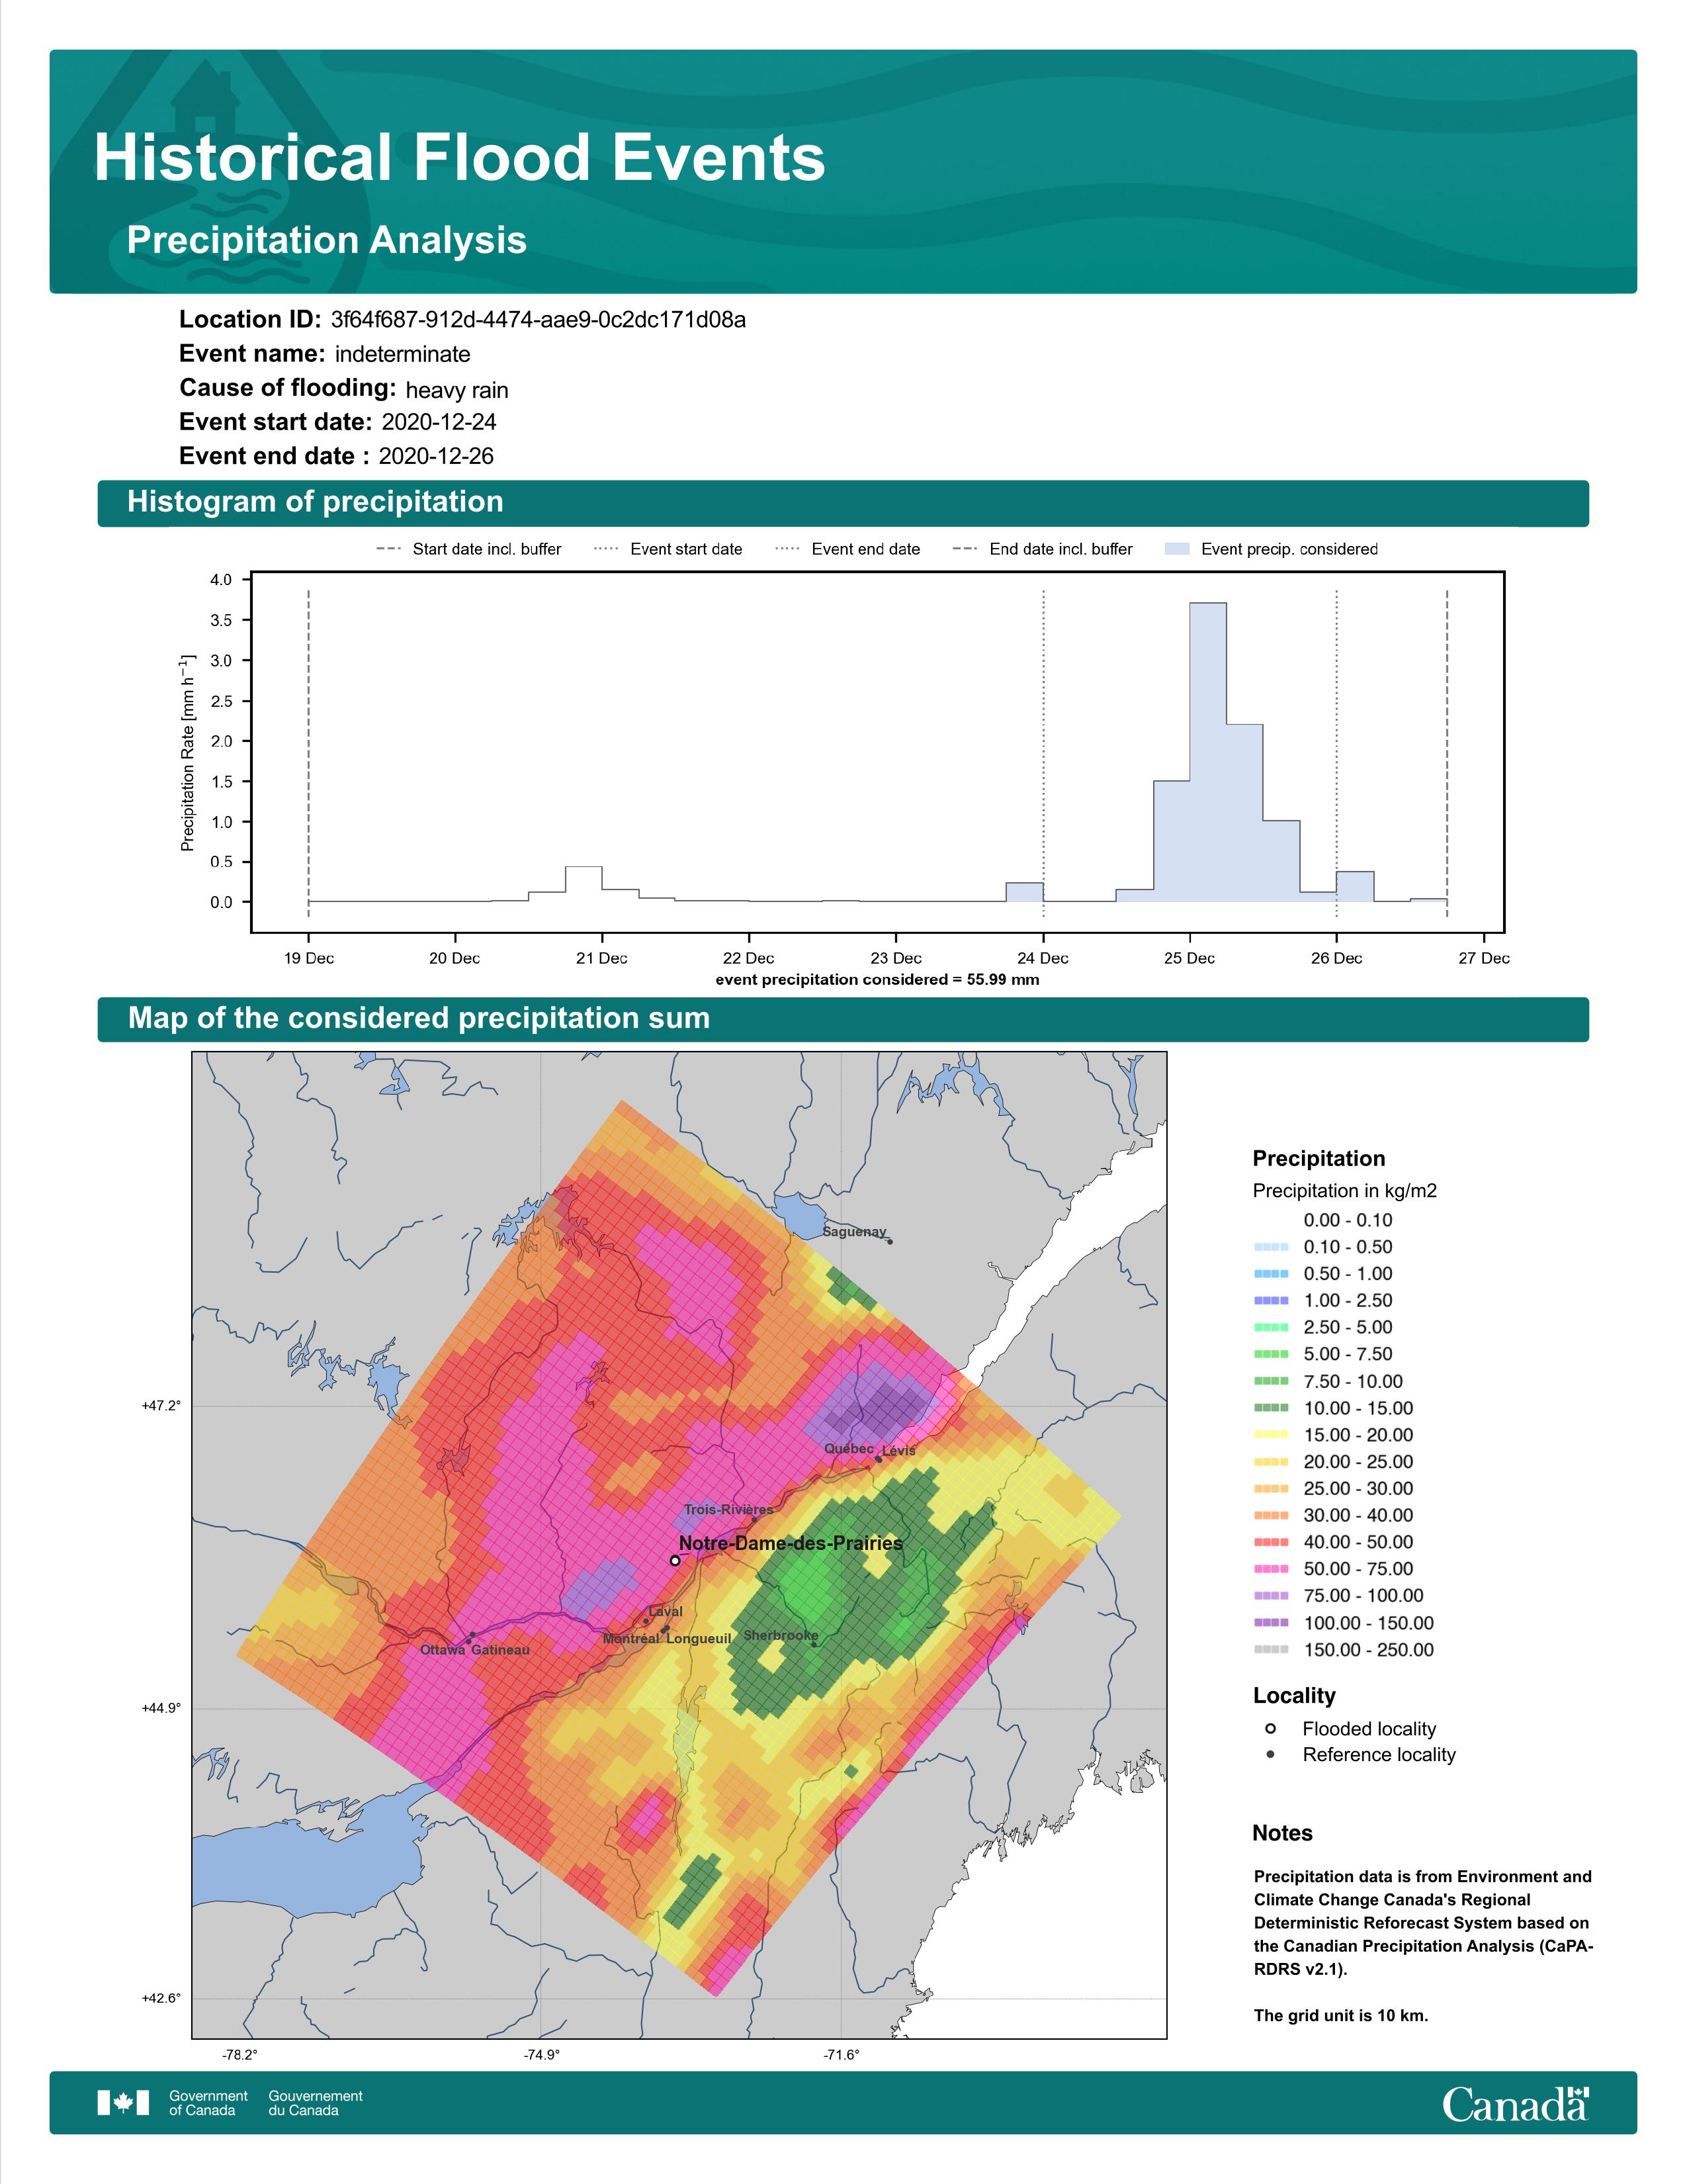Click the Precipitation Rate y-axis label
Viewport: 1687px width, 2184px height.
(187, 753)
